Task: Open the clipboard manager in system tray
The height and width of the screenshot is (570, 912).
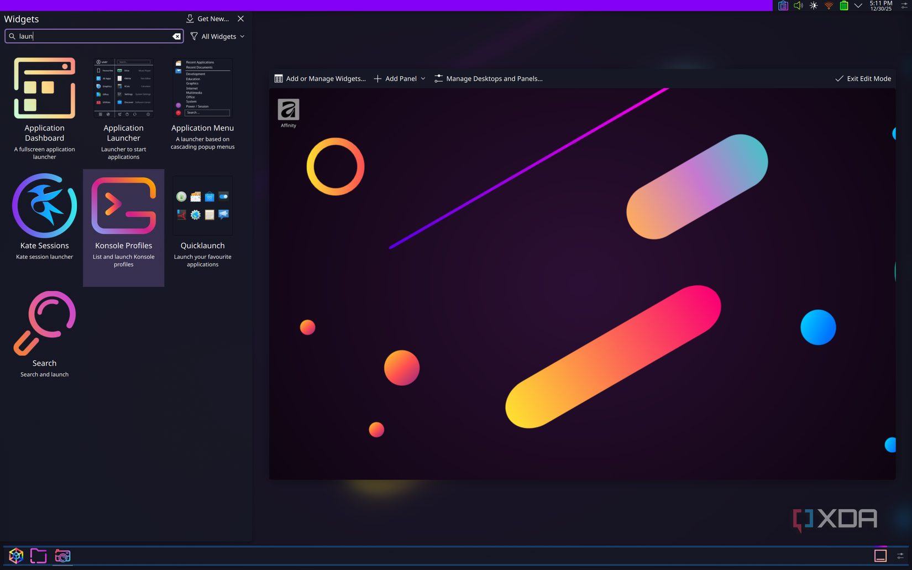Action: click(x=783, y=6)
